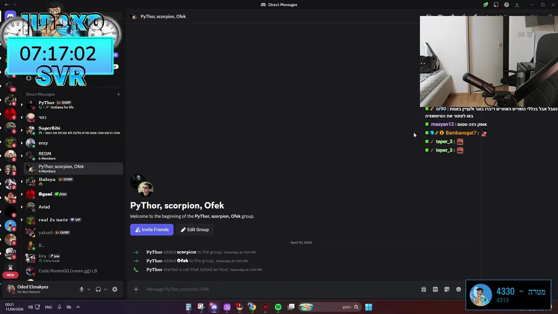Click the tray microphone icon
Screen dimensions: 558x314
[59, 307]
